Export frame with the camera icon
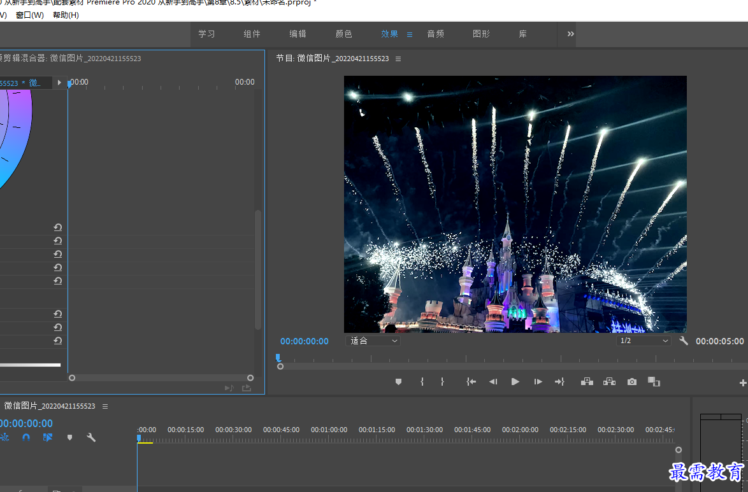 [x=632, y=381]
